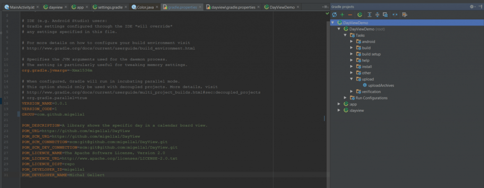Expand the android tasks folder

[x=351, y=41]
